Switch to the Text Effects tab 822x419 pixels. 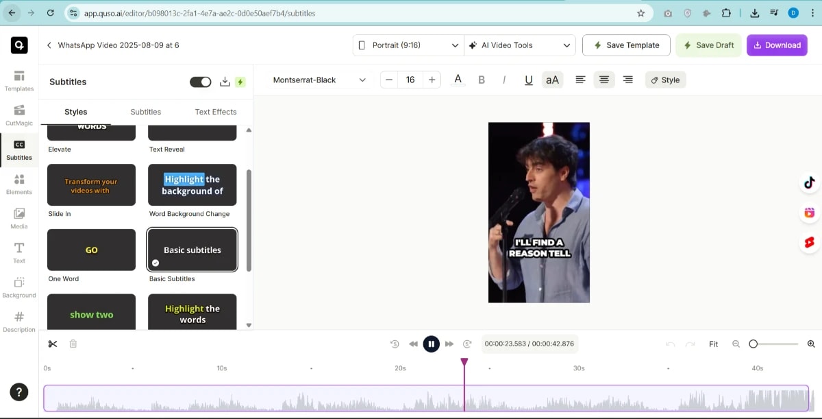(215, 111)
